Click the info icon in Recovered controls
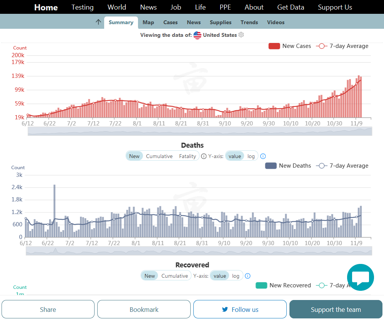 [x=248, y=276]
